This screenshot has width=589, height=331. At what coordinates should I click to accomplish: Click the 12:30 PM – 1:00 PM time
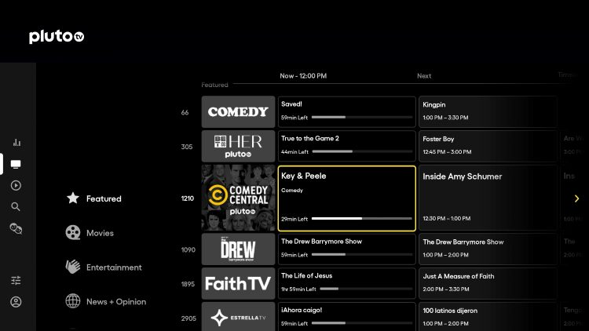pos(447,218)
